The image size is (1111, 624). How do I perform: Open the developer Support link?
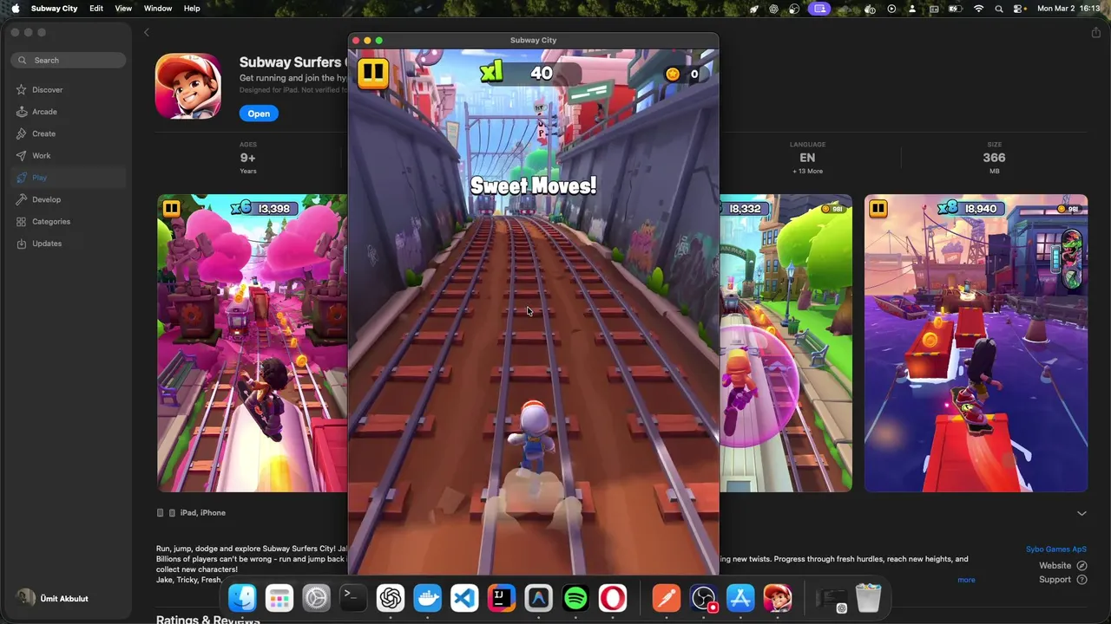point(1062,580)
